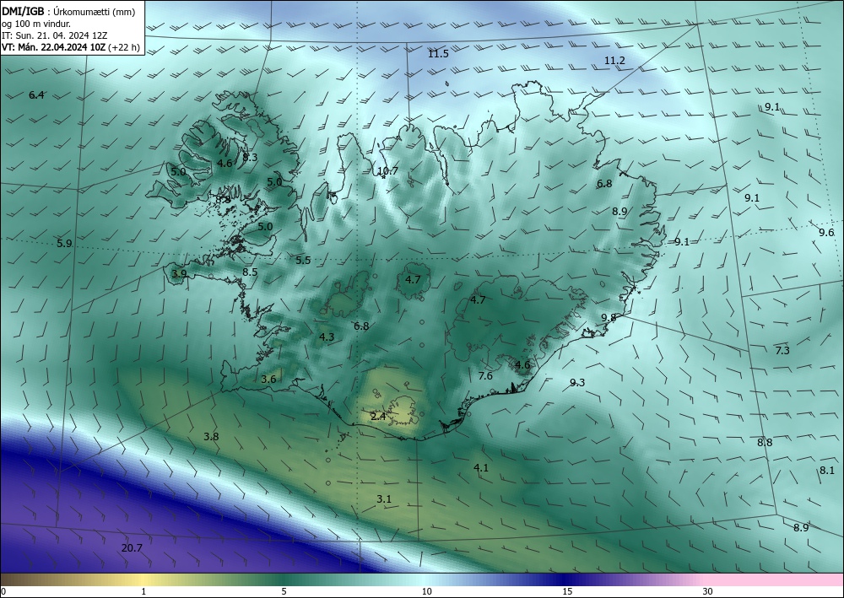Select the 'VT: Mán. 22.04.2024 10Z (+22 h)' line
The height and width of the screenshot is (598, 844).
click(x=71, y=47)
